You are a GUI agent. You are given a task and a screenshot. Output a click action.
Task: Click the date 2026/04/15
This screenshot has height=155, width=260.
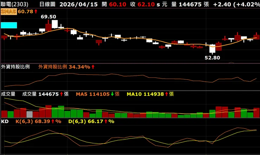(x=79, y=4)
